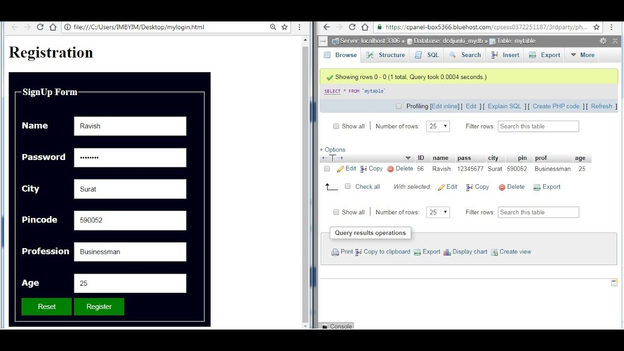This screenshot has height=351, width=624.
Task: Click the Refresh link
Action: [x=602, y=106]
